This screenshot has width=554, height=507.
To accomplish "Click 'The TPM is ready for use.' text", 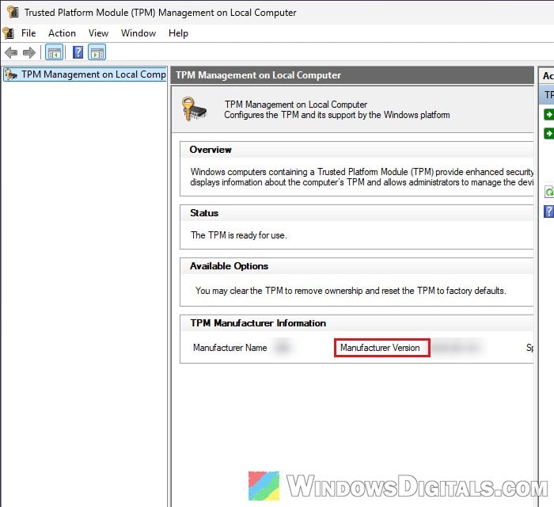I will [x=238, y=235].
